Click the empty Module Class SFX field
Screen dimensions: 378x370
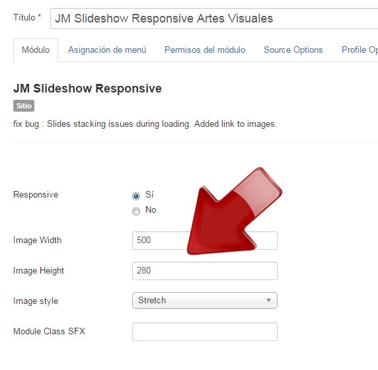coord(205,332)
